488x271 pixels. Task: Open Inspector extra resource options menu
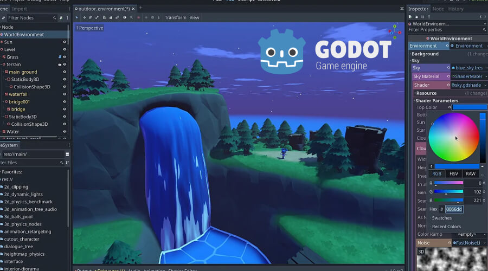coord(429,16)
